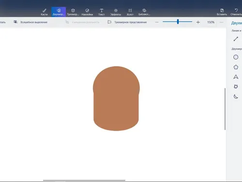Select the Кисти brushes tool
242x182 pixels.
(44, 12)
